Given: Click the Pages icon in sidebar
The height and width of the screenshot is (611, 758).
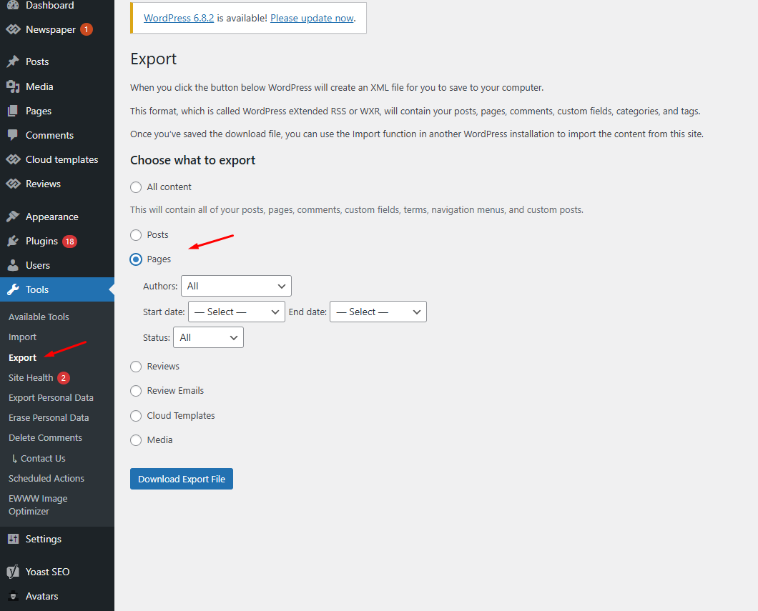Looking at the screenshot, I should 13,111.
